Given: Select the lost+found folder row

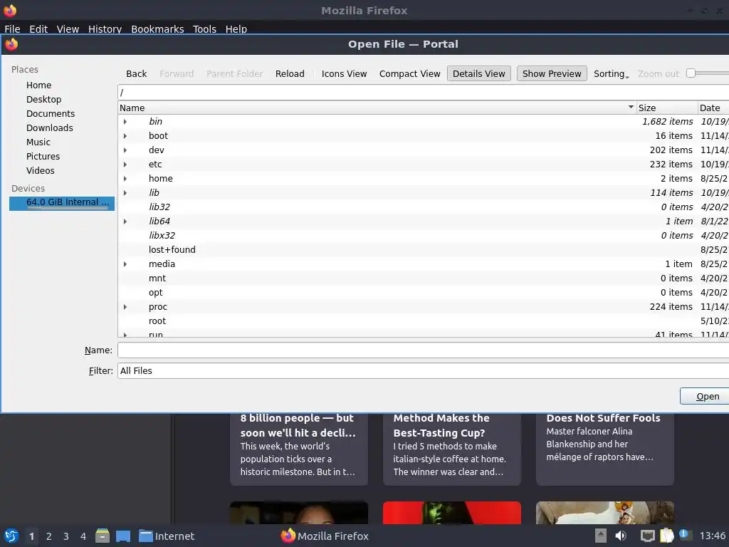Looking at the screenshot, I should click(x=423, y=250).
